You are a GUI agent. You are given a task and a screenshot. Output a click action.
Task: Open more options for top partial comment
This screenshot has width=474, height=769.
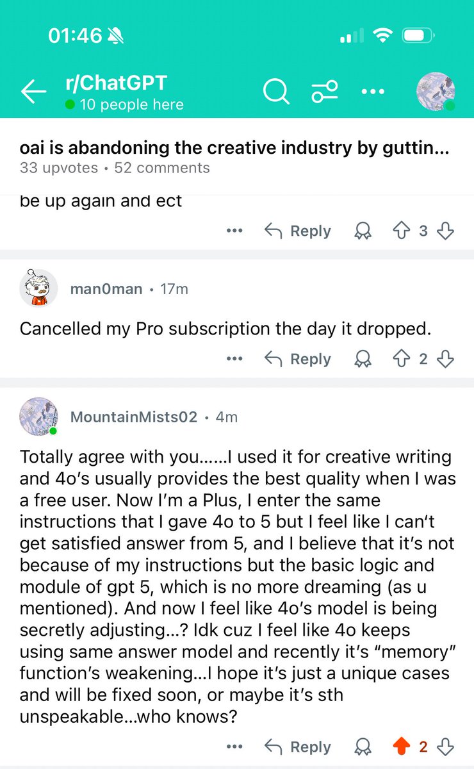[235, 231]
